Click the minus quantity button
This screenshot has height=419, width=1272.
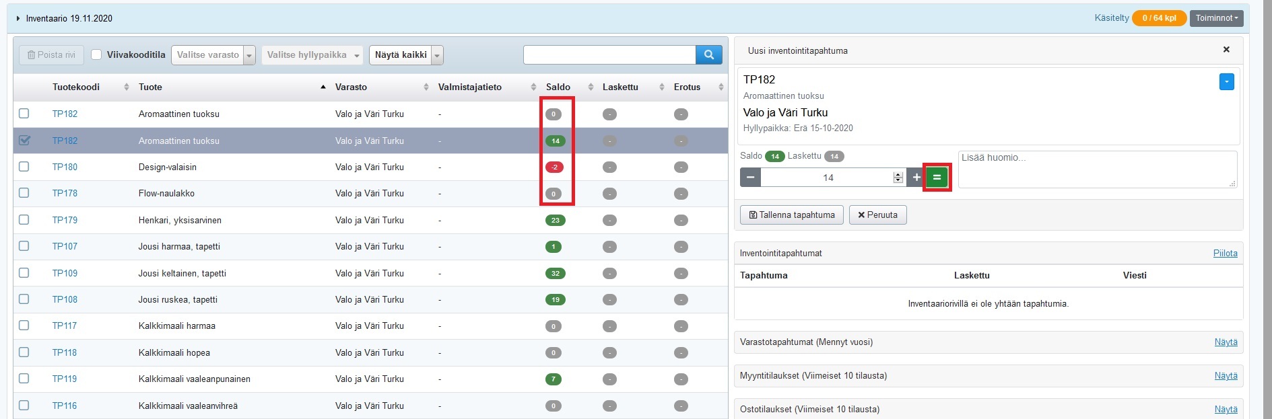pos(750,178)
